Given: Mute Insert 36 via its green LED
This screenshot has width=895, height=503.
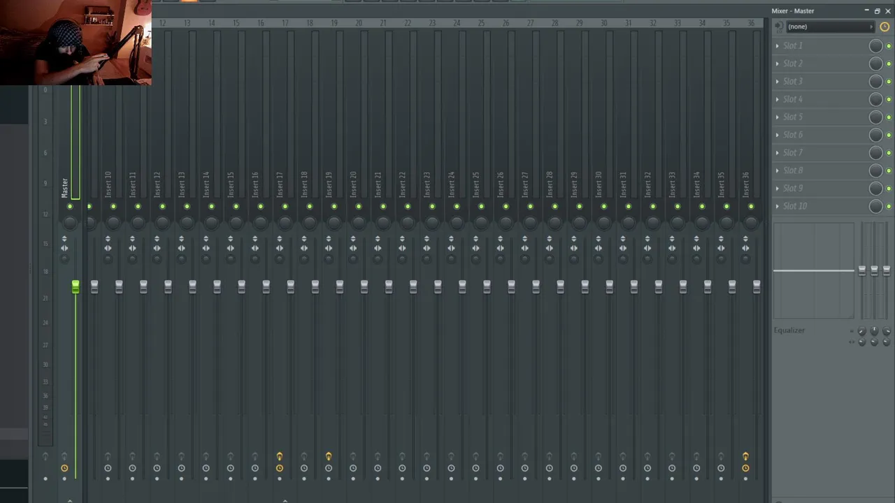Looking at the screenshot, I should [751, 207].
